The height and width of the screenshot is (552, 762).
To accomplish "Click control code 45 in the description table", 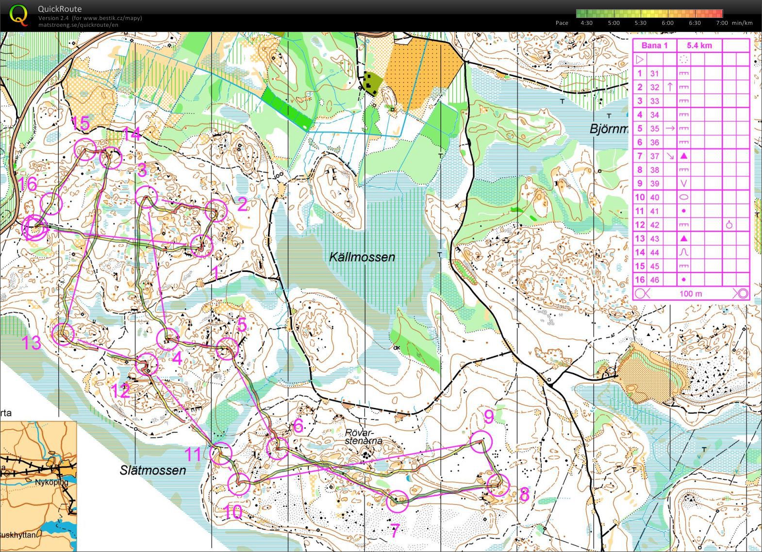I will click(655, 266).
